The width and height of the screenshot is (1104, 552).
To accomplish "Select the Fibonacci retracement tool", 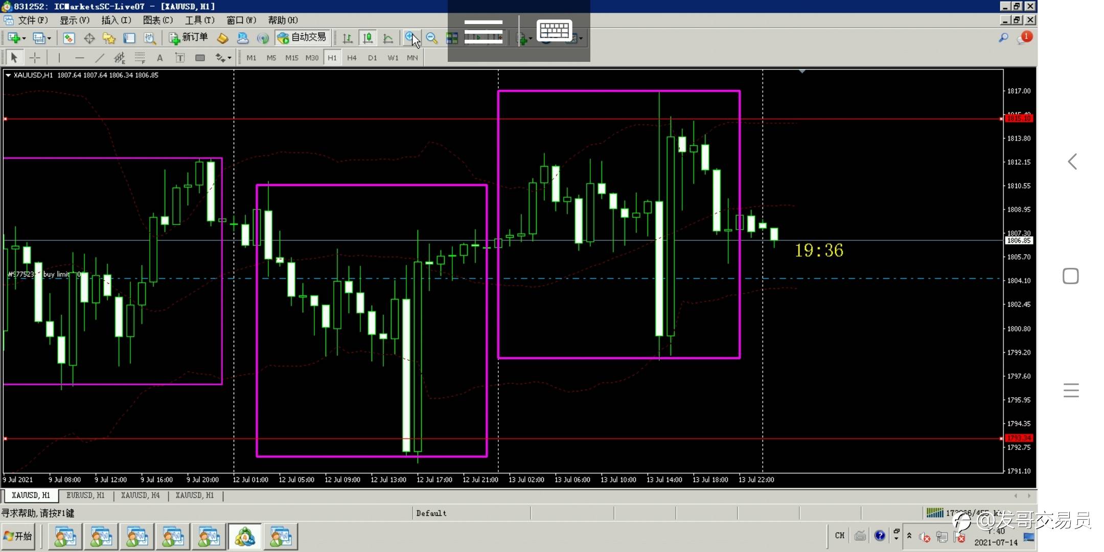I will (140, 58).
